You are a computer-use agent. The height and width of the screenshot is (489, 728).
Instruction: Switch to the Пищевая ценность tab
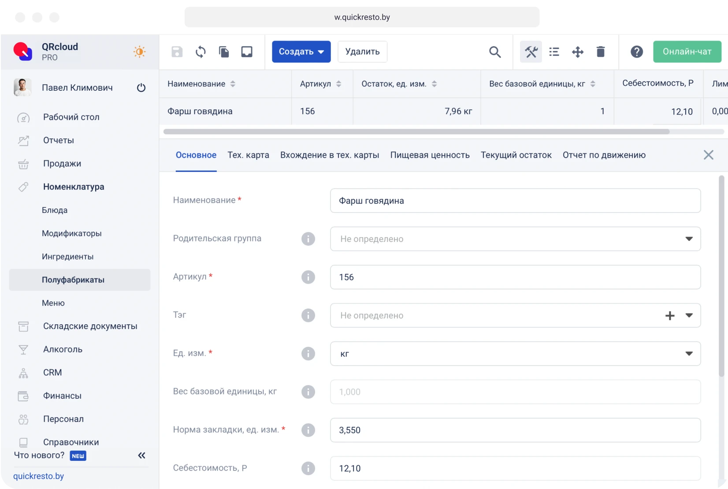pyautogui.click(x=430, y=155)
